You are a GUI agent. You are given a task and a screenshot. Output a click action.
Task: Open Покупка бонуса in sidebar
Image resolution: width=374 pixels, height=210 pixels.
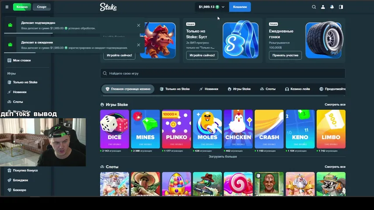[25, 170]
